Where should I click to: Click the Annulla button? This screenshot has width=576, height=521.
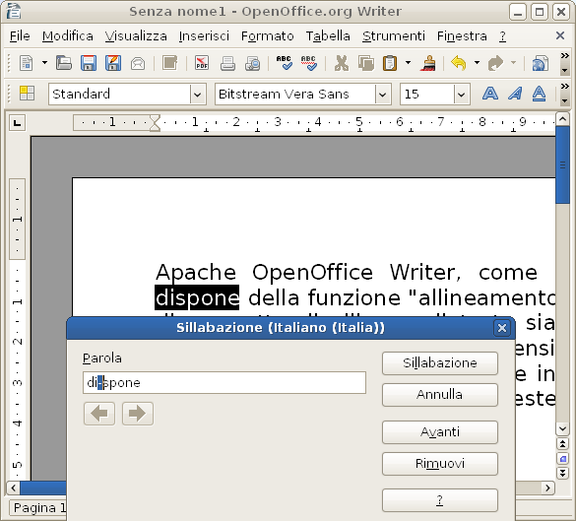440,395
